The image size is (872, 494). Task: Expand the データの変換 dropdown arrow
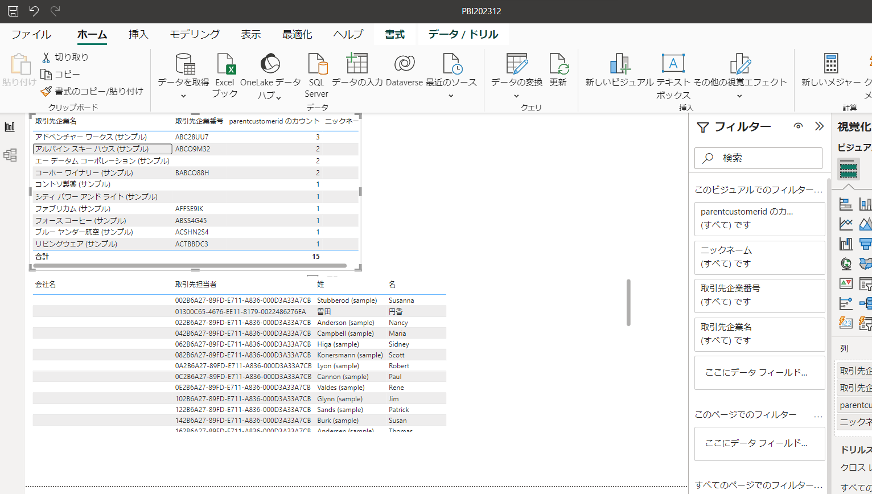(x=516, y=96)
